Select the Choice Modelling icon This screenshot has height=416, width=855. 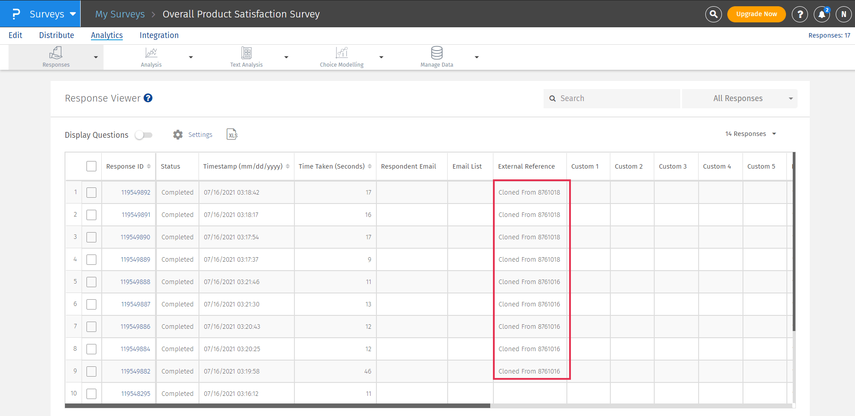[x=341, y=53]
